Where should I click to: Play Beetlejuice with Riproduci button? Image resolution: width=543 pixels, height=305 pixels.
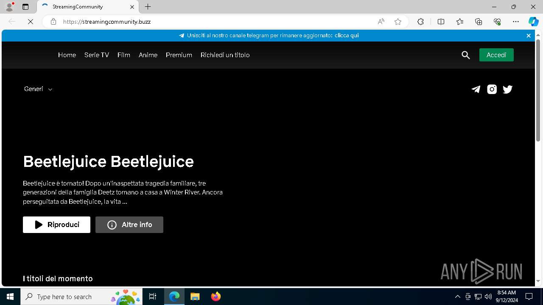coord(56,225)
